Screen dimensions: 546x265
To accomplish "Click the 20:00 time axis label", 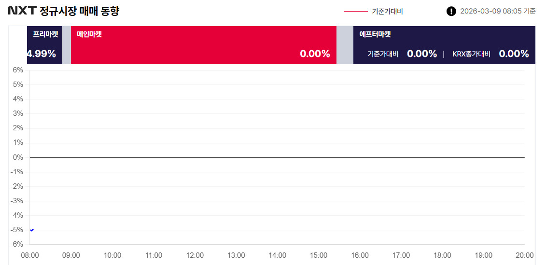I will pyautogui.click(x=524, y=255).
